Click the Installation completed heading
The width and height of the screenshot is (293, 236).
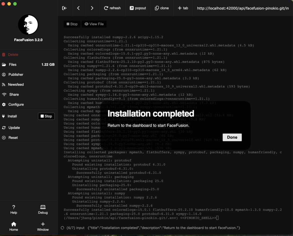tap(151, 114)
